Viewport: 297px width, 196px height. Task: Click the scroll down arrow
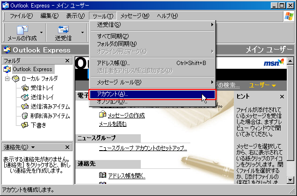pyautogui.click(x=290, y=180)
